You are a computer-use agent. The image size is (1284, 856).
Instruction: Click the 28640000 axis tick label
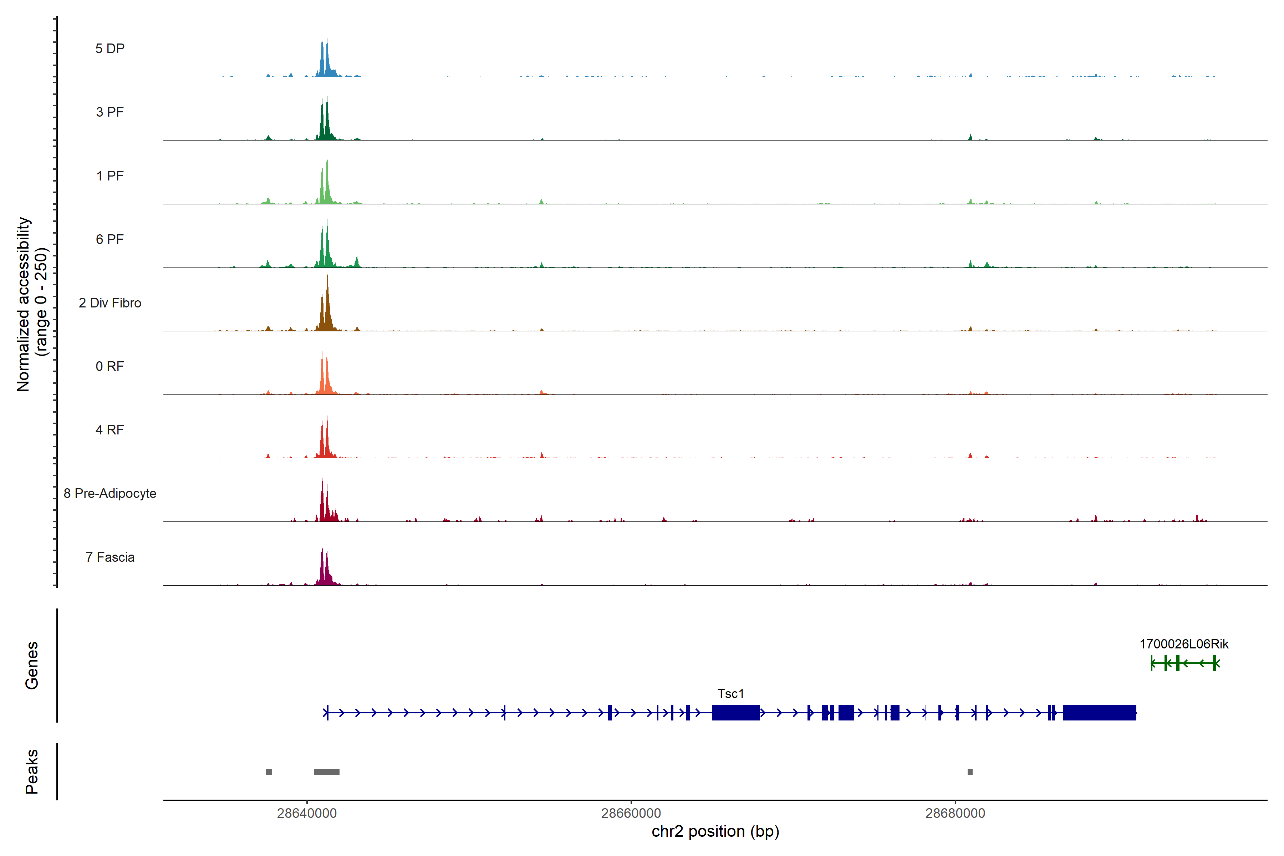307,814
